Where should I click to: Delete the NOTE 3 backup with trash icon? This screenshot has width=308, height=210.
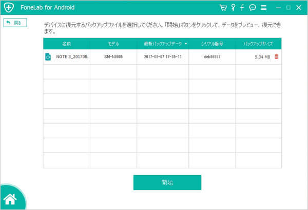point(276,56)
